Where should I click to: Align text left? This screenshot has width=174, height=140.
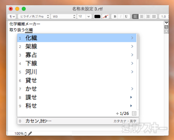135,16
